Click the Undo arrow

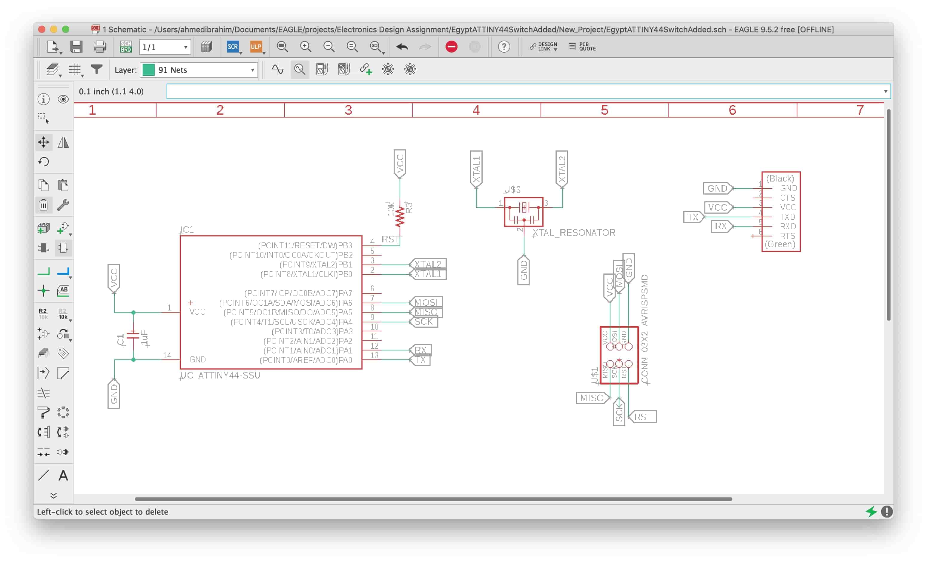402,47
